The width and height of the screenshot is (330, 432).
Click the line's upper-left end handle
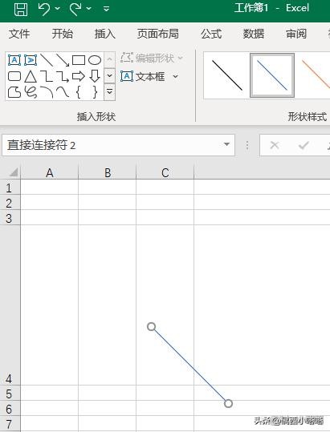pos(151,327)
